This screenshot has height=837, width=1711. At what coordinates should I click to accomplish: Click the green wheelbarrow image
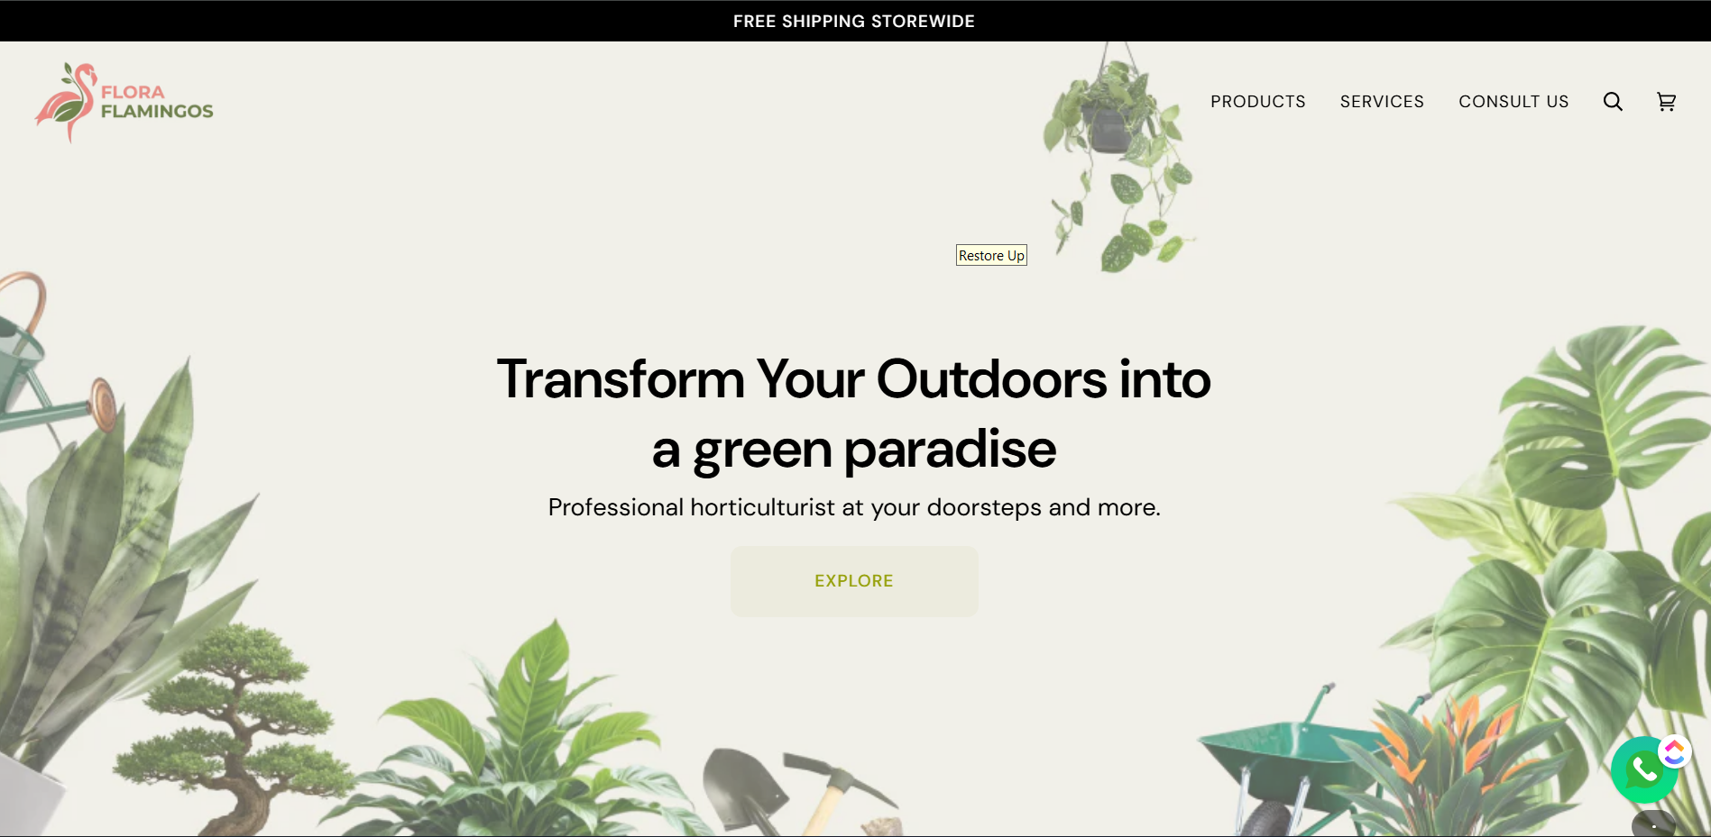(x=1290, y=766)
